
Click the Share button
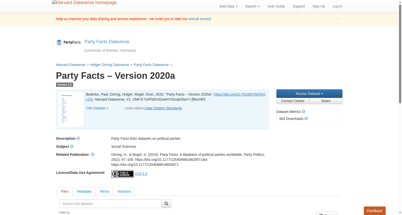point(326,101)
